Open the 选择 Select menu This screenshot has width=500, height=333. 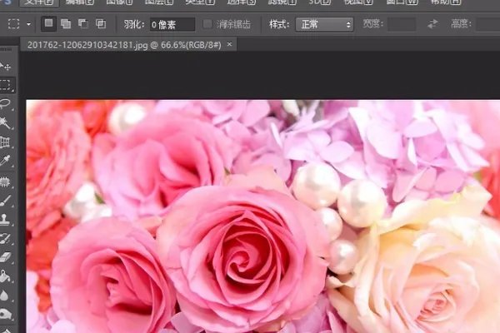(242, 2)
